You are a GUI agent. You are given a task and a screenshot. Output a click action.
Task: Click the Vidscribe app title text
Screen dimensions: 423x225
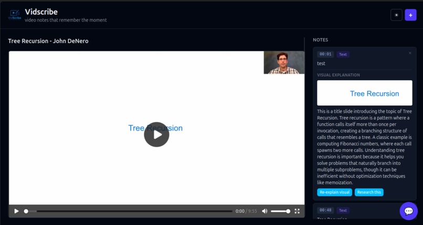[41, 12]
